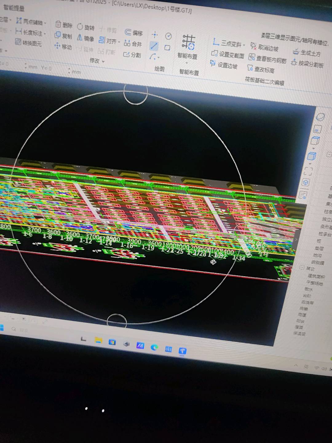Open dropdown under the large 智能布置 button

pos(187,63)
